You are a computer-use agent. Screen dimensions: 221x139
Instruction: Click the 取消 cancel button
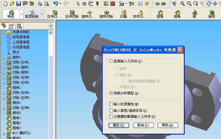pos(143,125)
